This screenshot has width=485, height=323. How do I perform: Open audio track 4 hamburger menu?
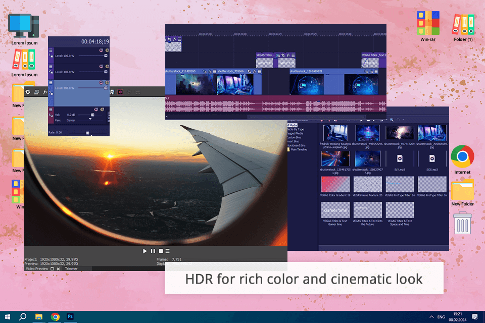click(51, 109)
